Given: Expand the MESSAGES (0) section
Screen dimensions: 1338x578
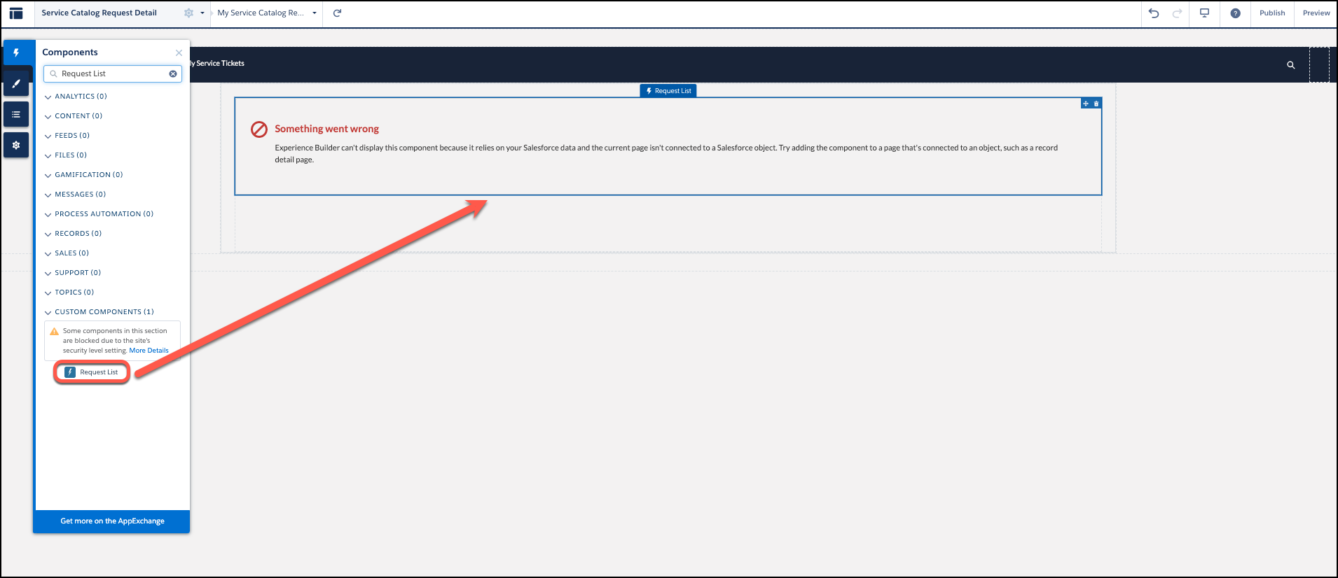Looking at the screenshot, I should click(x=76, y=195).
